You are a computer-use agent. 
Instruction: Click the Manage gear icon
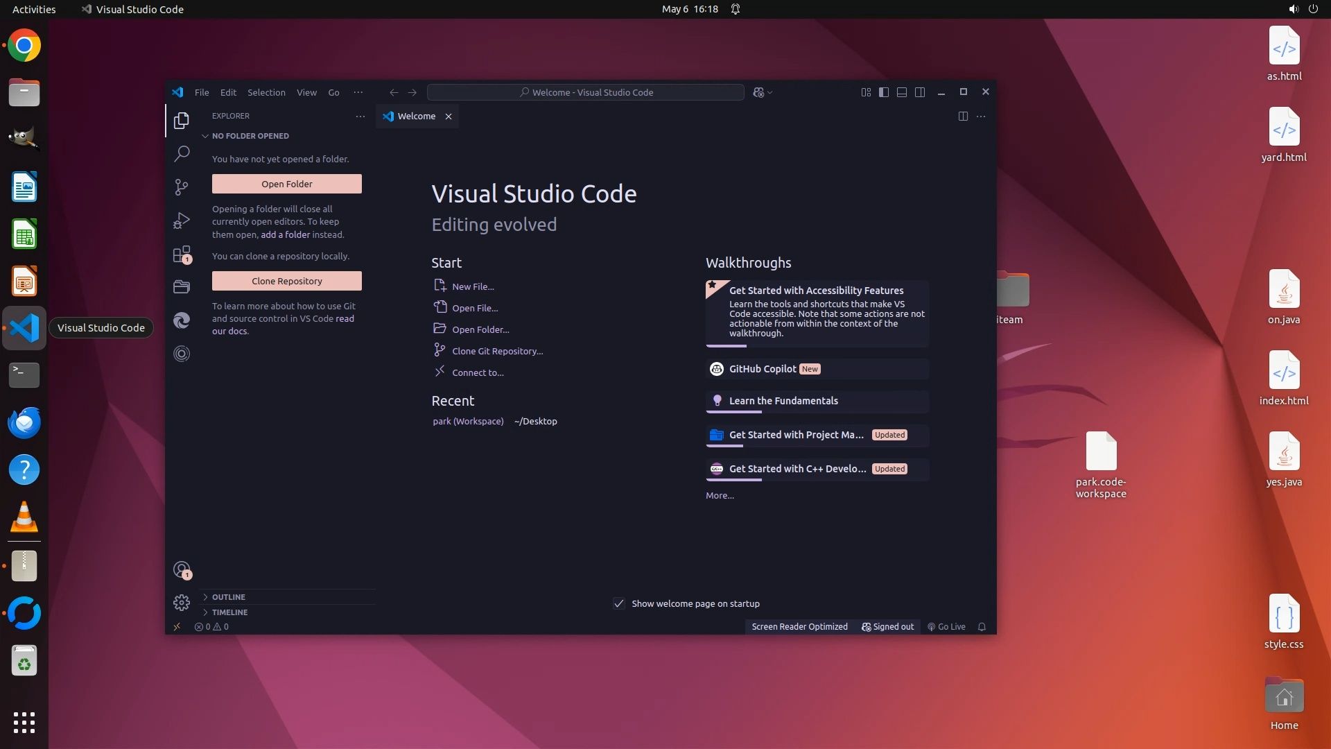click(182, 603)
